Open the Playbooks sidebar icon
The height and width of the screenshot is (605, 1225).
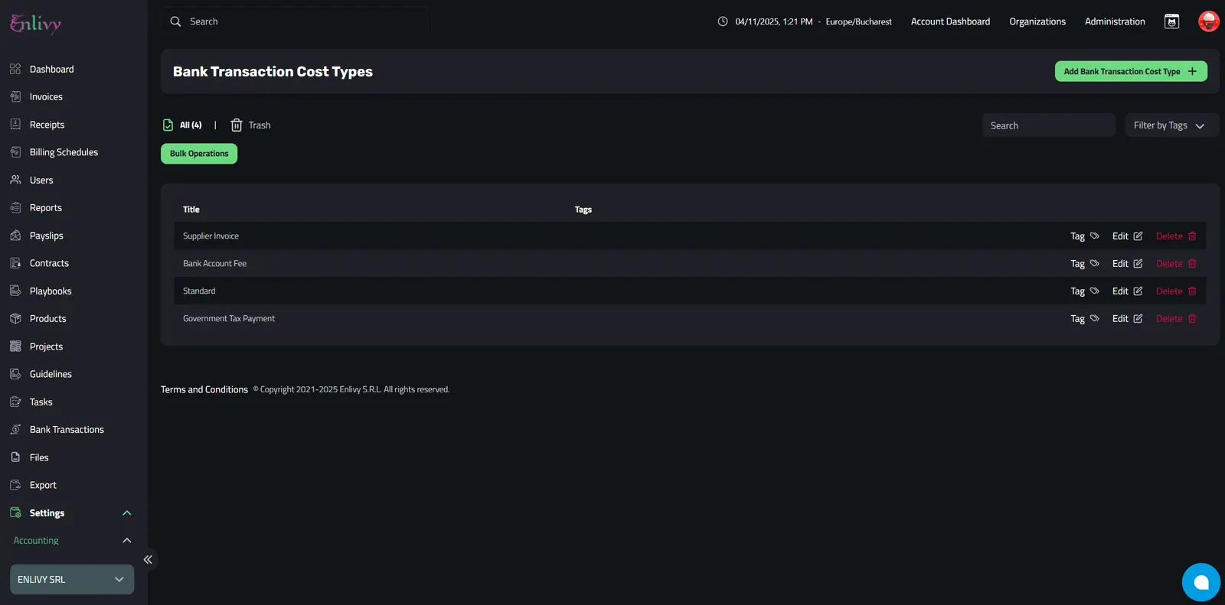coord(15,291)
